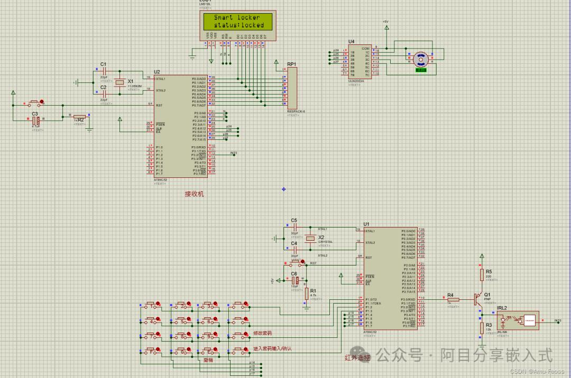Select crystal X2 near U1

[310, 239]
